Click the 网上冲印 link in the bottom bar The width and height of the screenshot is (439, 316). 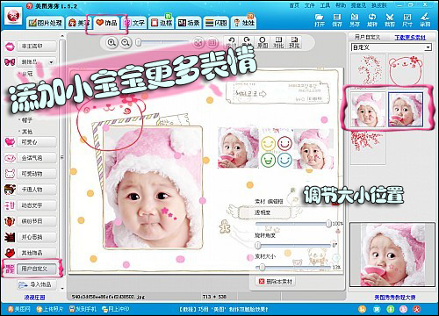[x=116, y=309]
